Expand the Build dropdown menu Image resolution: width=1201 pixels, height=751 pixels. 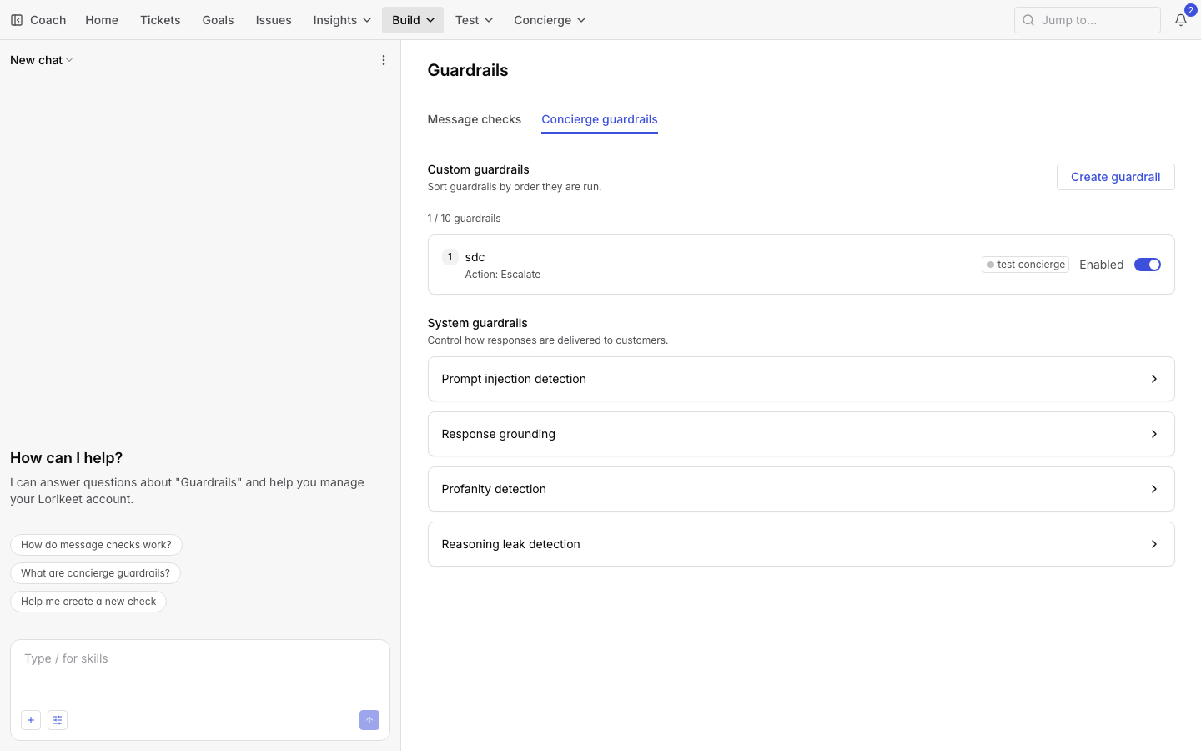(414, 20)
